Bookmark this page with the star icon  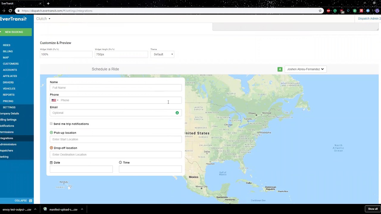(320, 11)
